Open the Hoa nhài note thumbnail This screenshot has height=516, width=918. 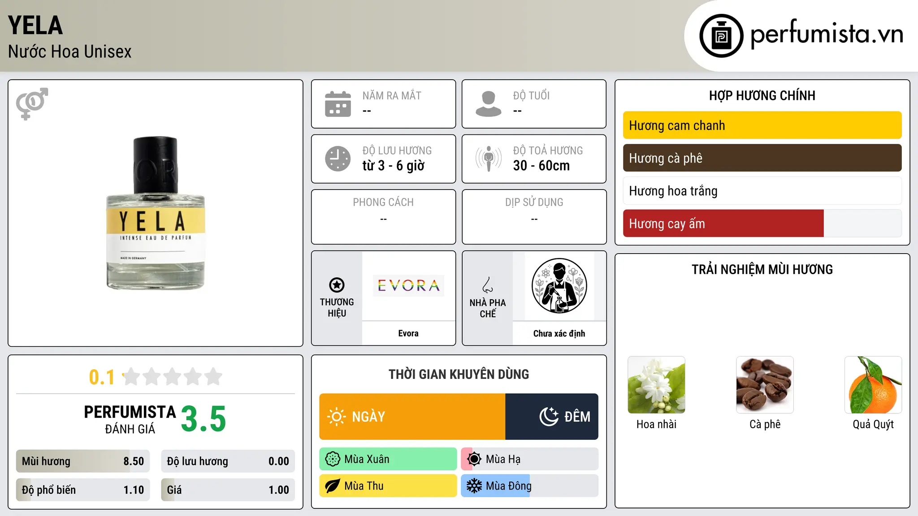[x=656, y=385]
